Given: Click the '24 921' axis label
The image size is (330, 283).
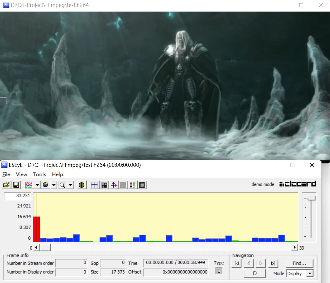Looking at the screenshot, I should 24,206.
